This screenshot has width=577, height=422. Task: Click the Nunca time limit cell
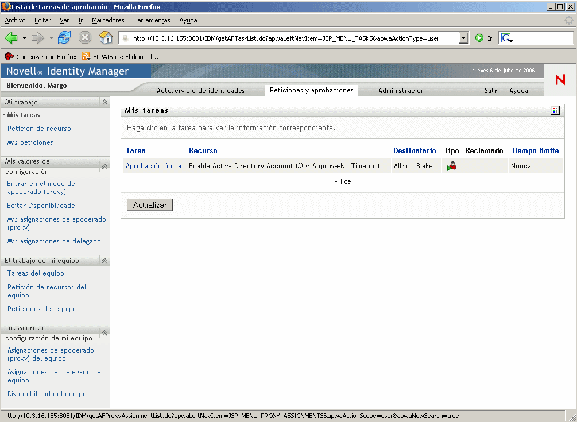click(x=536, y=166)
